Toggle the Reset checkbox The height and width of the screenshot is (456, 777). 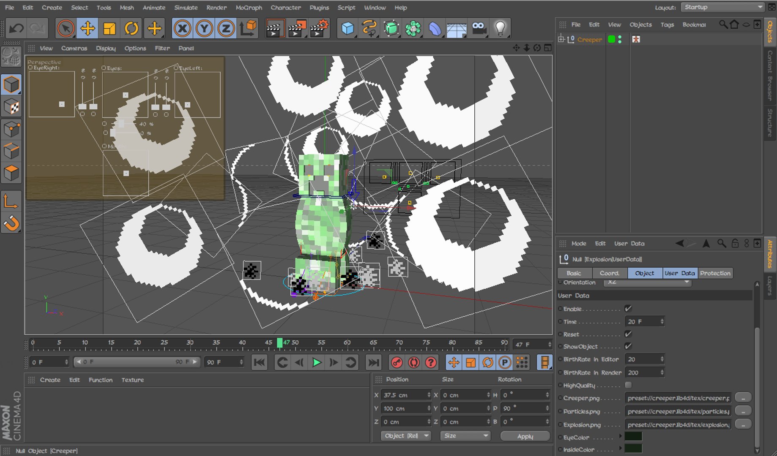coord(628,334)
